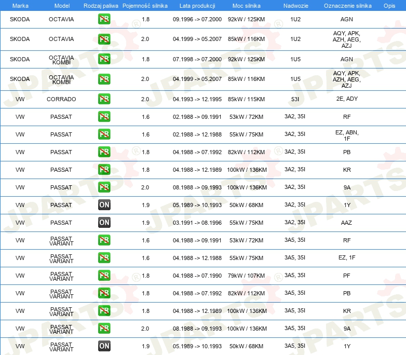Image resolution: width=406 pixels, height=355 pixels.
Task: Click the Moc silnika column header
Action: [x=247, y=6]
